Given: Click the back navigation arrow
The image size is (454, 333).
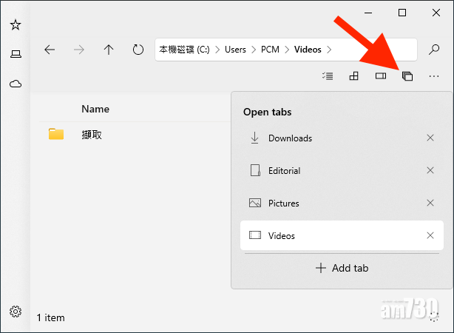Looking at the screenshot, I should (x=50, y=50).
